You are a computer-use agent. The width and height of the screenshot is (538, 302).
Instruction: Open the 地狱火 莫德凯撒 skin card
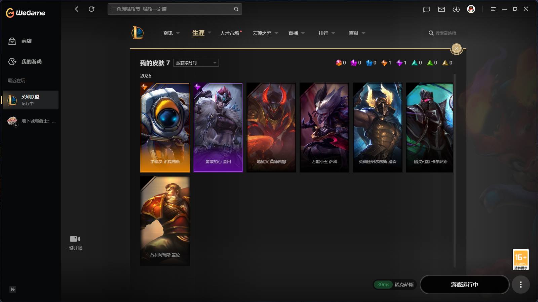(x=271, y=128)
